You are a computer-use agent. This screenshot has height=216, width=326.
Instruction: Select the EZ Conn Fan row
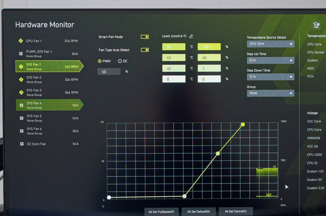click(x=50, y=143)
